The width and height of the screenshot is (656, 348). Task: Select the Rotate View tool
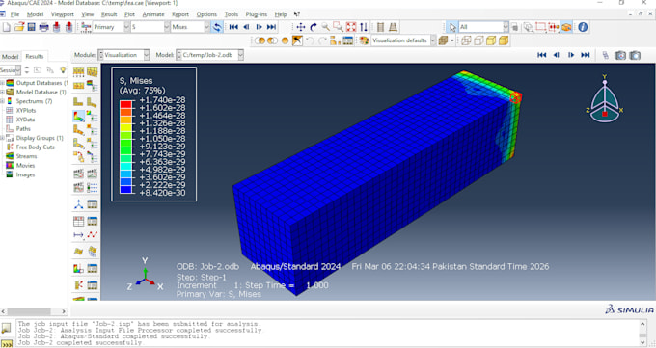[x=314, y=27]
